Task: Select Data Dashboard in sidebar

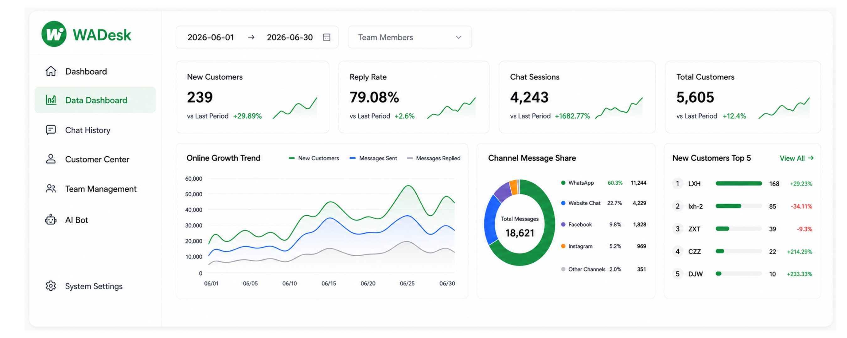Action: 95,100
